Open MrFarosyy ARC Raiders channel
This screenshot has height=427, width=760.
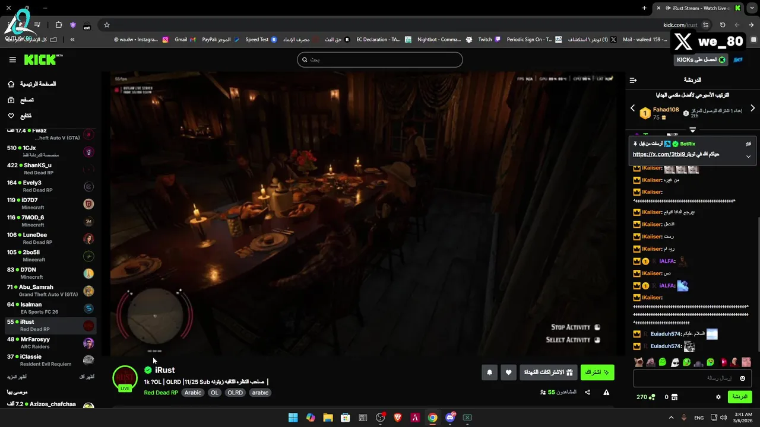pyautogui.click(x=50, y=343)
